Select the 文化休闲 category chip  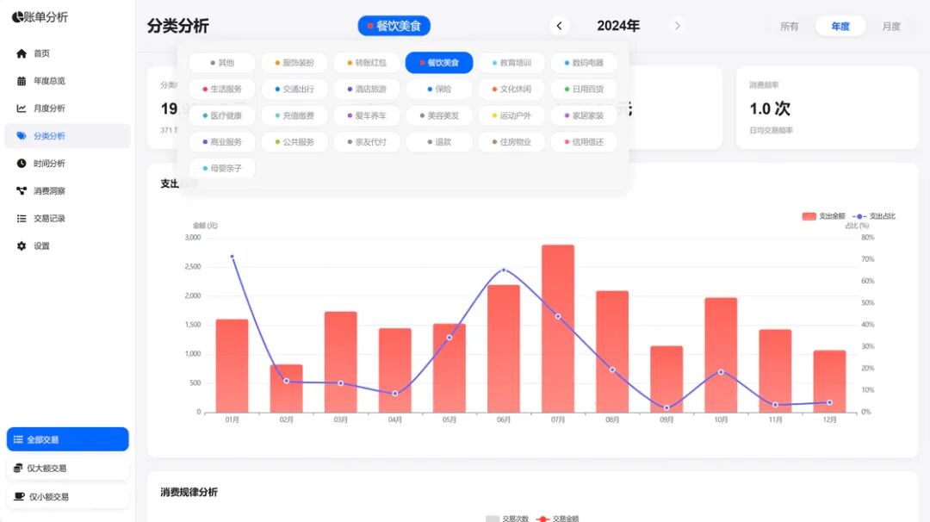click(512, 89)
